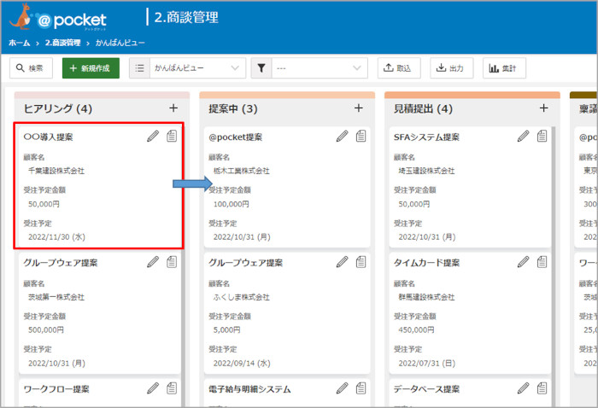Select the 電子給与明細システム card title

pos(249,389)
